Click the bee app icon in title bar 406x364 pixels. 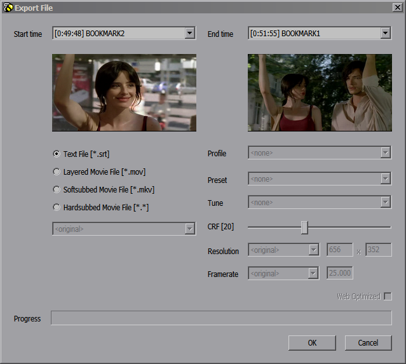click(8, 8)
